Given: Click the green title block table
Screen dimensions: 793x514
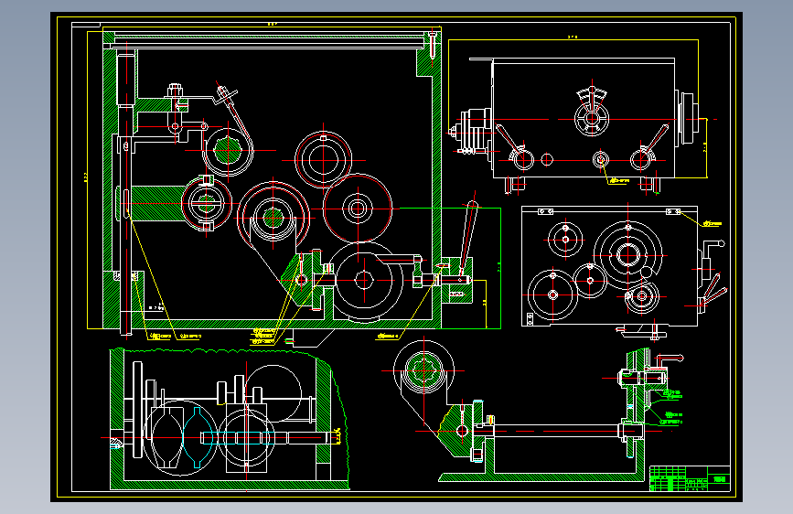Looking at the screenshot, I should click(x=690, y=478).
